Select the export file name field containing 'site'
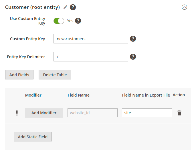Screen dimensions: 196x154 tap(147, 113)
